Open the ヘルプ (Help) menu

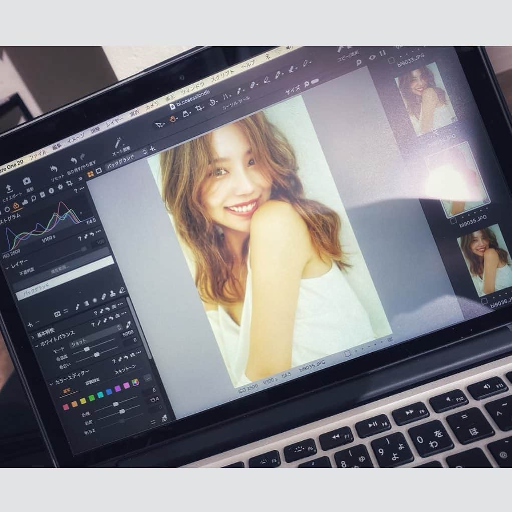point(248,64)
